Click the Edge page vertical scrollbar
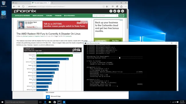This screenshot has height=104, width=186. (128, 19)
